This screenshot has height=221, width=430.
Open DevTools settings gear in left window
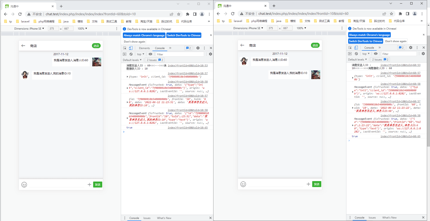tap(198, 48)
